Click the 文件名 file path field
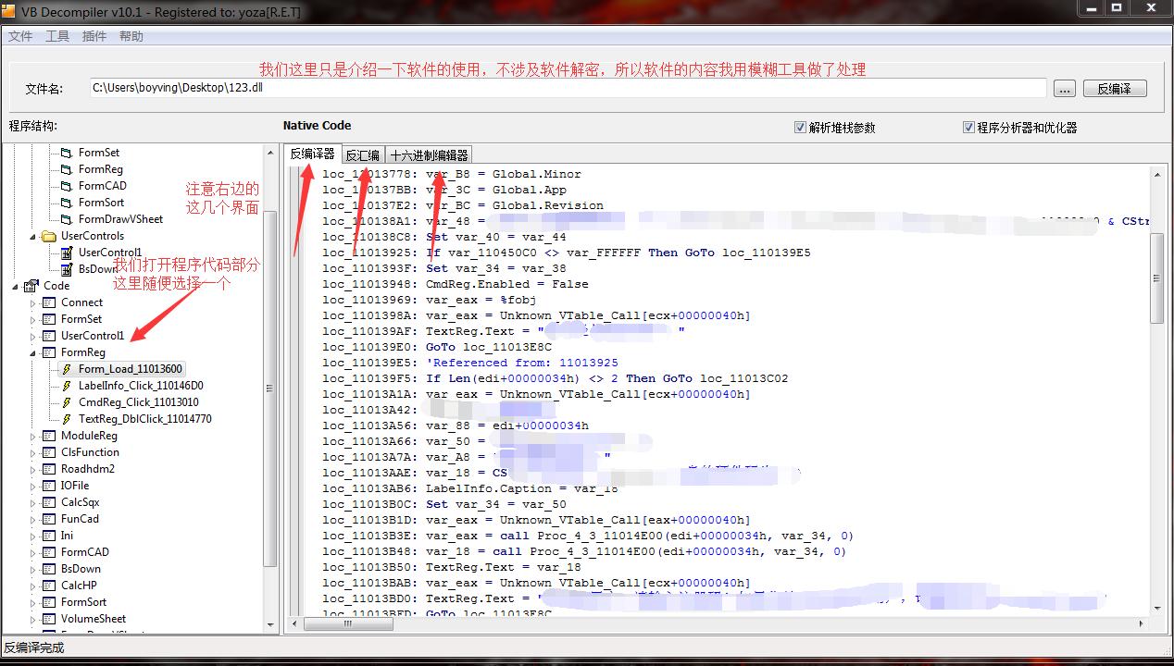 (x=556, y=88)
